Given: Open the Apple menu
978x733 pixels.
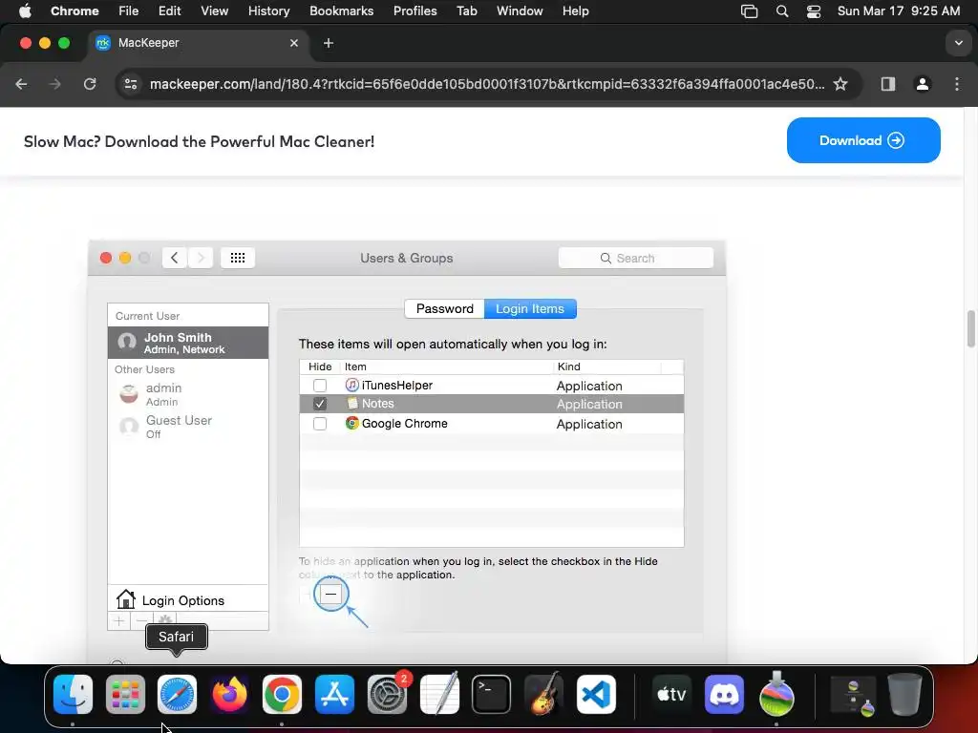Looking at the screenshot, I should click(x=25, y=11).
